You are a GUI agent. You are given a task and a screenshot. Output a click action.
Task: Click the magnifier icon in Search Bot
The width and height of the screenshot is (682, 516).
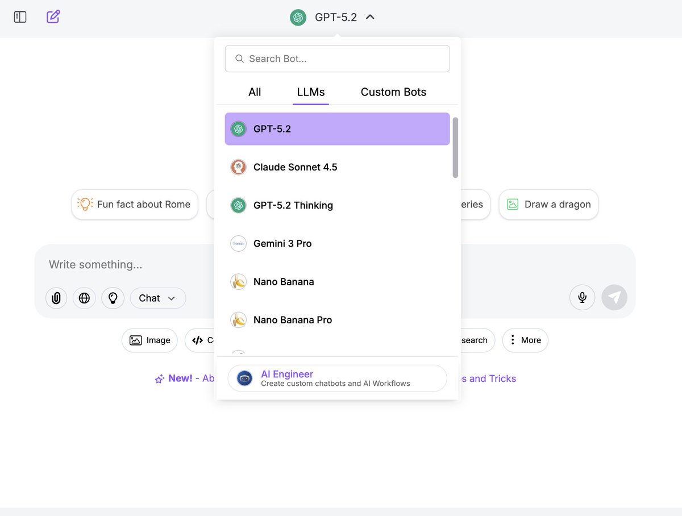239,59
